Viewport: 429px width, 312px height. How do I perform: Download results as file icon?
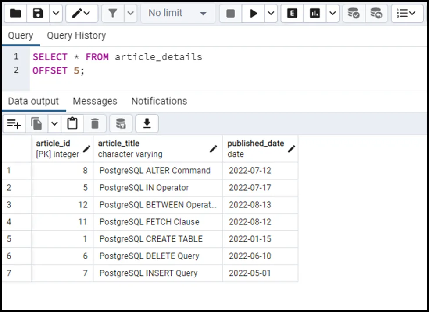(x=147, y=124)
